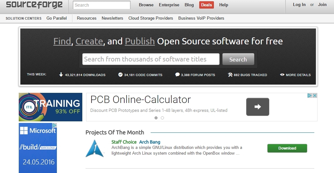Click the Projects Of The Month heading
This screenshot has height=173, width=334.
115,132
